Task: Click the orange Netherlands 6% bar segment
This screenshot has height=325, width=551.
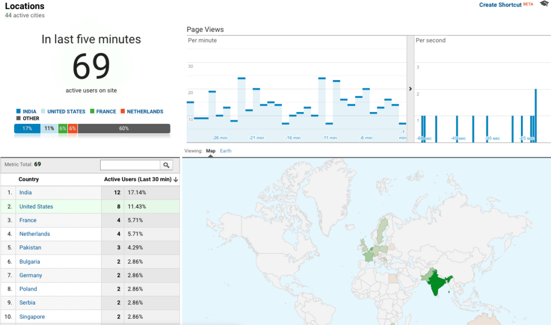Action: [x=73, y=129]
